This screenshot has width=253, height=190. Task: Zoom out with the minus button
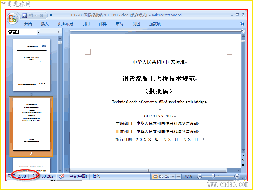tap(200, 176)
